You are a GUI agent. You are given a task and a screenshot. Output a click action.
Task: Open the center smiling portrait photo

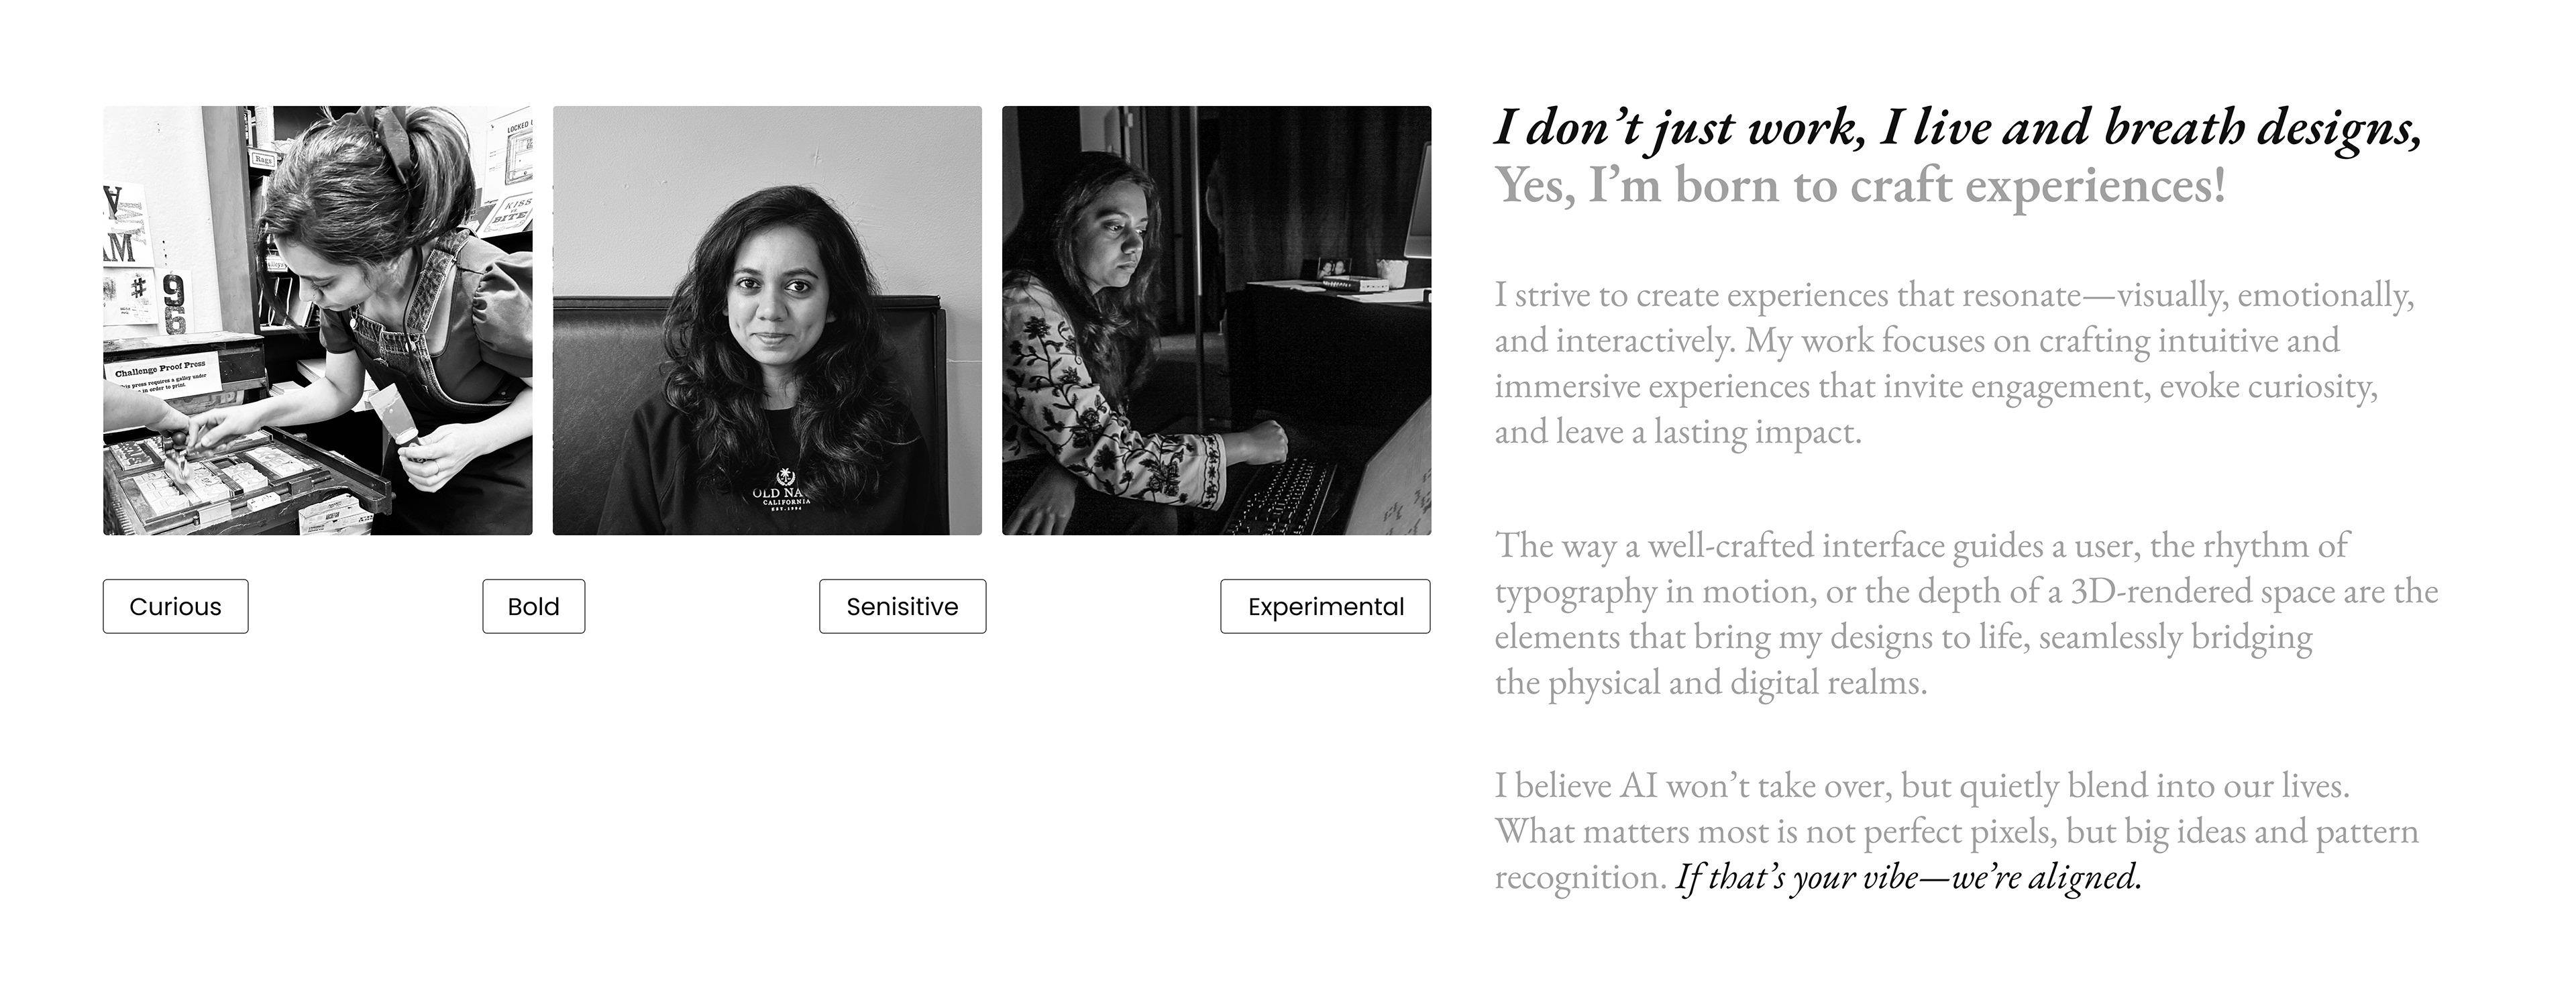click(767, 320)
